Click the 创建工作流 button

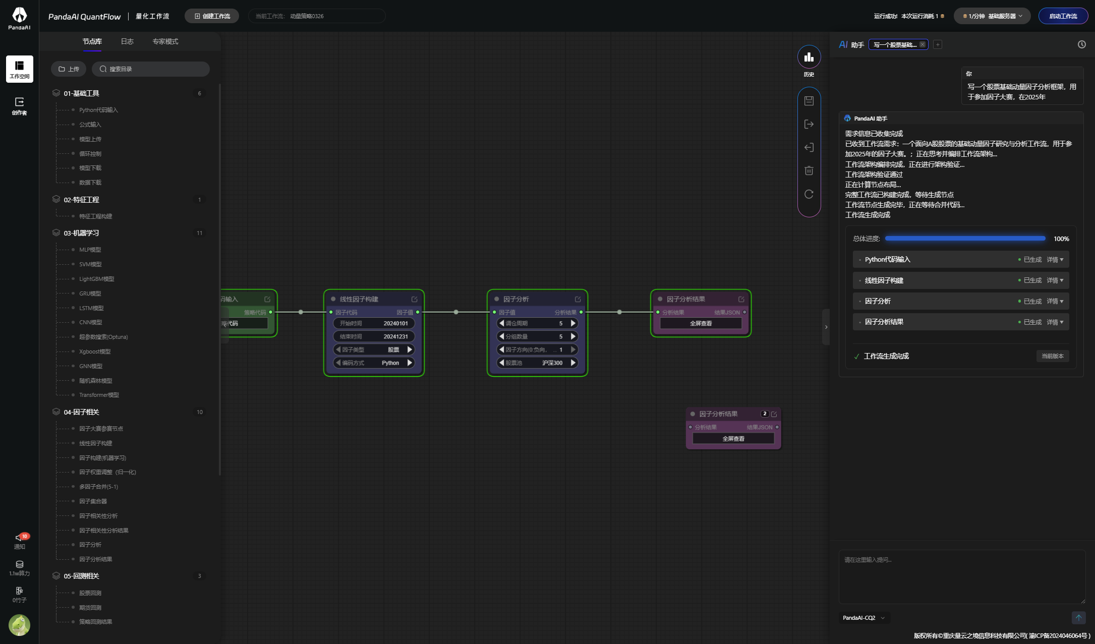(x=212, y=16)
